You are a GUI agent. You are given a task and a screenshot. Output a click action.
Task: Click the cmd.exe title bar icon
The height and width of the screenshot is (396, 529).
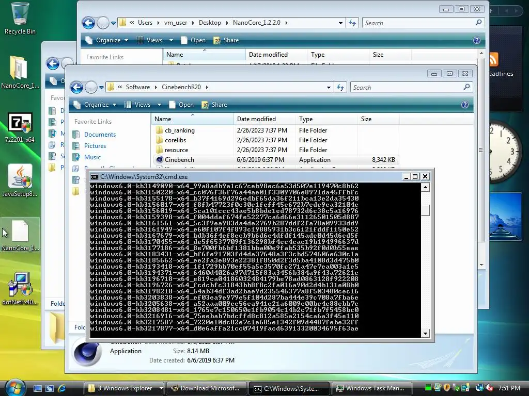click(x=95, y=177)
